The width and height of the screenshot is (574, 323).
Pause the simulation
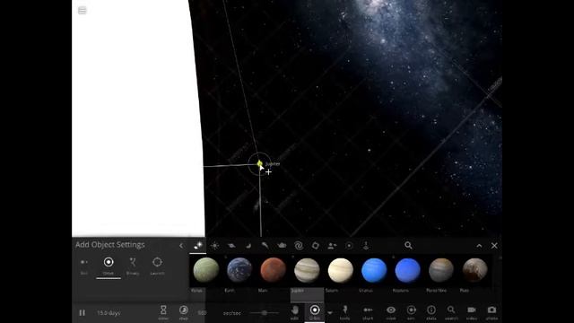[82, 313]
